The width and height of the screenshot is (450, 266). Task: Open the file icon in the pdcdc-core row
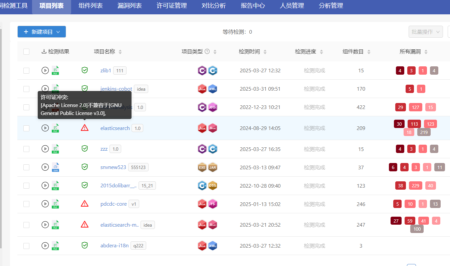point(55,204)
